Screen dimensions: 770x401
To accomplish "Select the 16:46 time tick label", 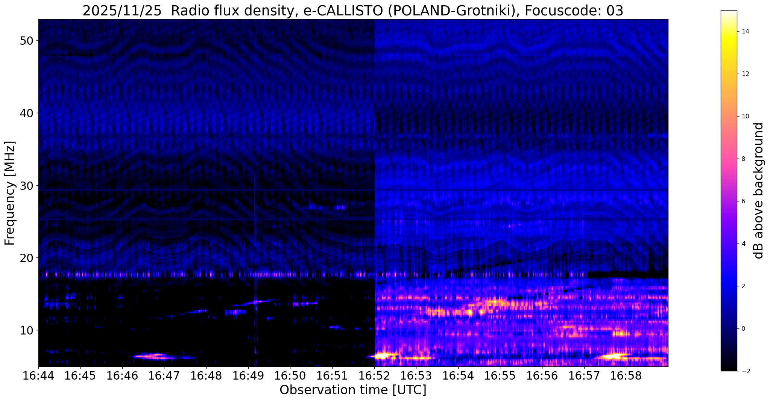I will [x=122, y=375].
